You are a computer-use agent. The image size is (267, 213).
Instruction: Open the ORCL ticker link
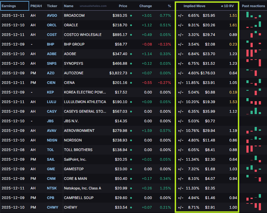pos(52,25)
